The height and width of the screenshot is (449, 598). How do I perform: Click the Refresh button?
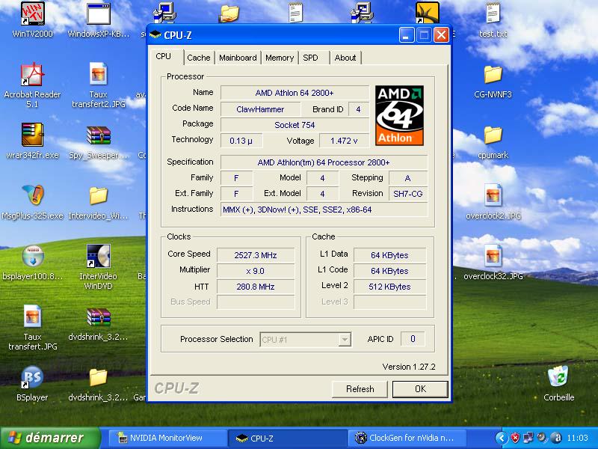click(x=360, y=388)
